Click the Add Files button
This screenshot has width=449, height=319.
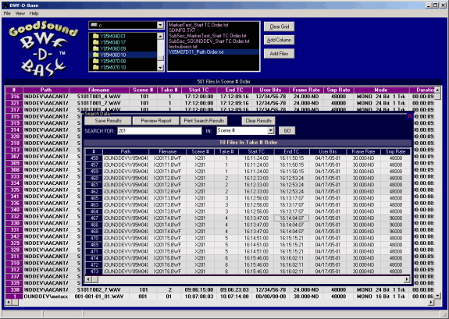coord(280,54)
